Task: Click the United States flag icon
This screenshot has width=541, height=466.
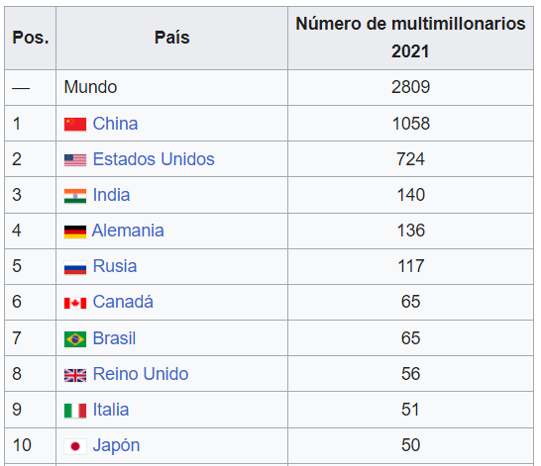Action: tap(75, 160)
